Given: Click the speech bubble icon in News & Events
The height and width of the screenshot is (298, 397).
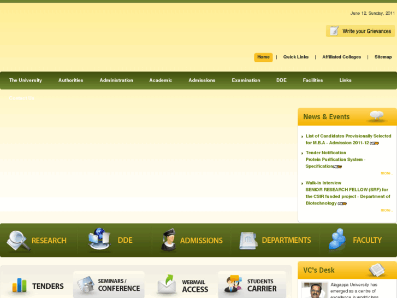Looking at the screenshot, I should [376, 116].
